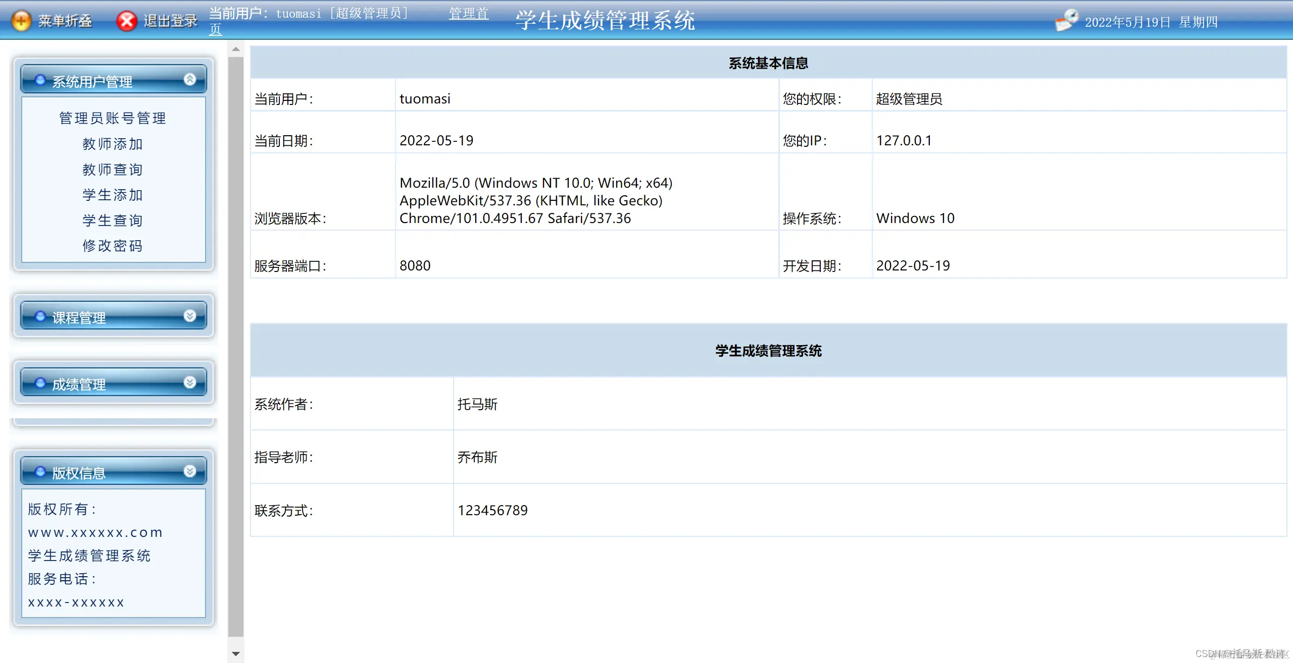Follow the 管理首页 link in header
This screenshot has height=663, width=1293.
(468, 14)
